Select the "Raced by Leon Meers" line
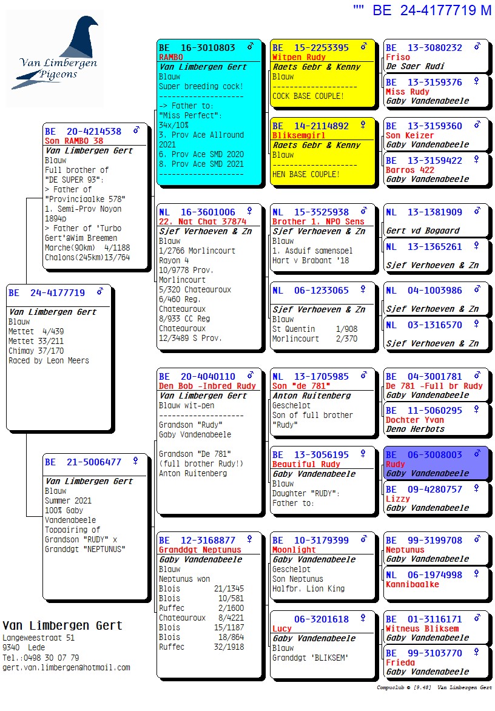Image resolution: width=495 pixels, height=711 pixels. pyautogui.click(x=49, y=360)
